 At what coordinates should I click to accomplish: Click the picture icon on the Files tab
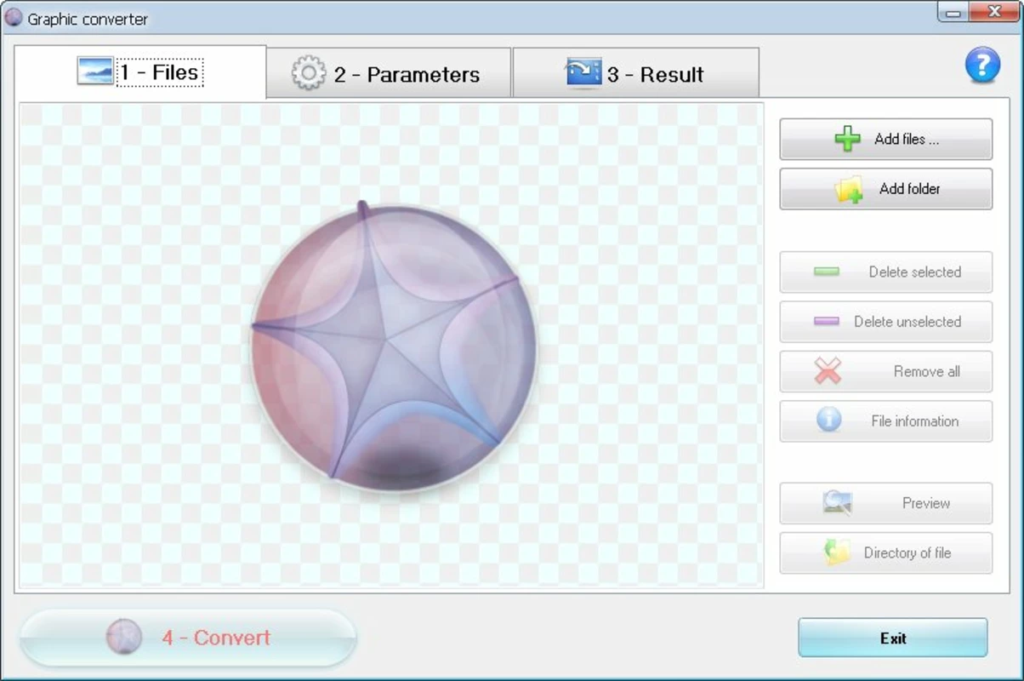pyautogui.click(x=95, y=72)
